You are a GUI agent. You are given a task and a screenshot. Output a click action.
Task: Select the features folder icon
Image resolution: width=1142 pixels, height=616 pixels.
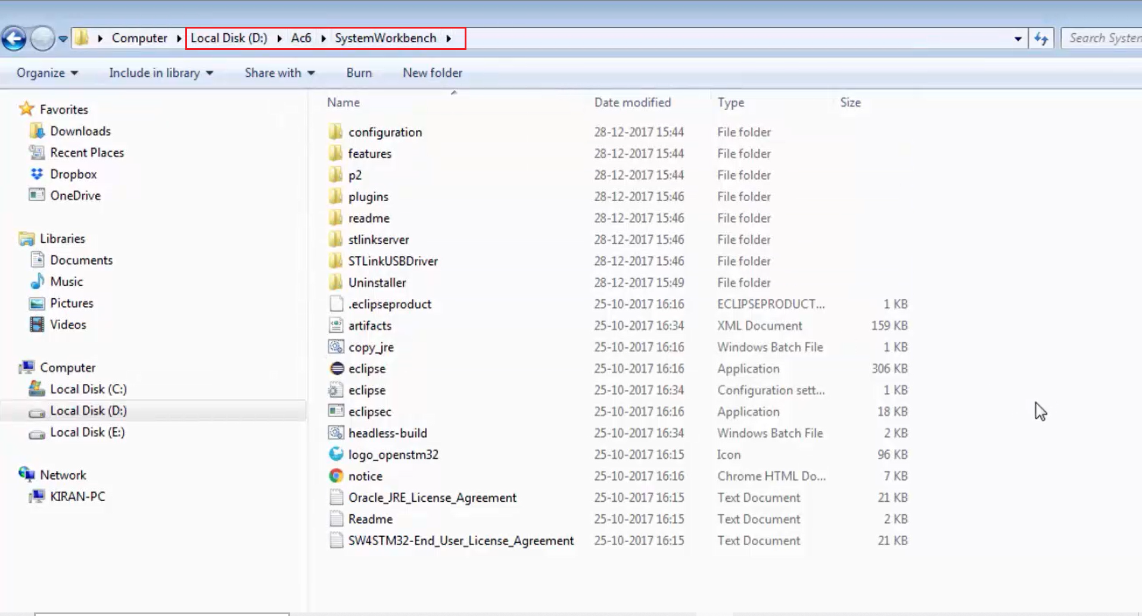(x=336, y=153)
